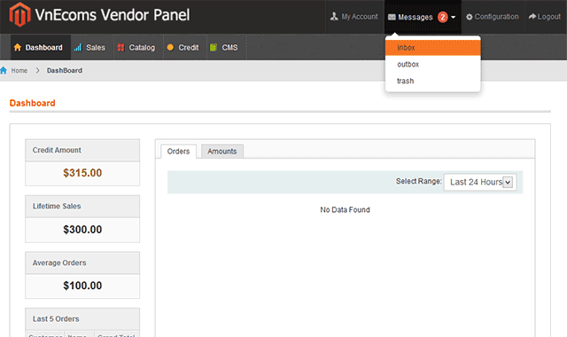Open the My Account link

coord(354,17)
